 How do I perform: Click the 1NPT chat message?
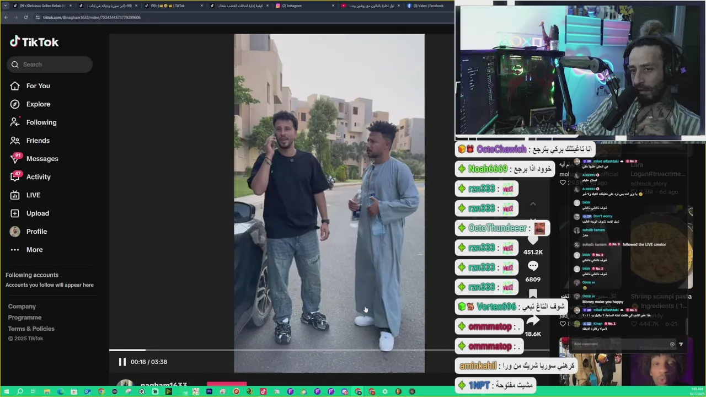496,385
